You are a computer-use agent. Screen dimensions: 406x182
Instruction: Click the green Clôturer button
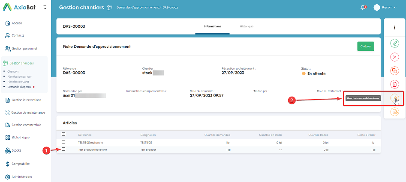point(365,46)
